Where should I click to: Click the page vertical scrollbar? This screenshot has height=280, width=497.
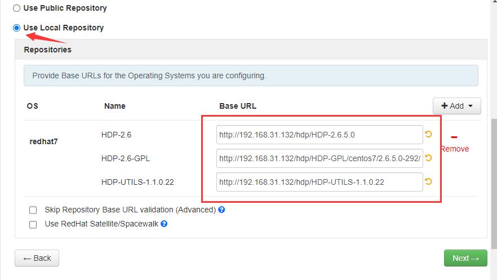(494, 184)
